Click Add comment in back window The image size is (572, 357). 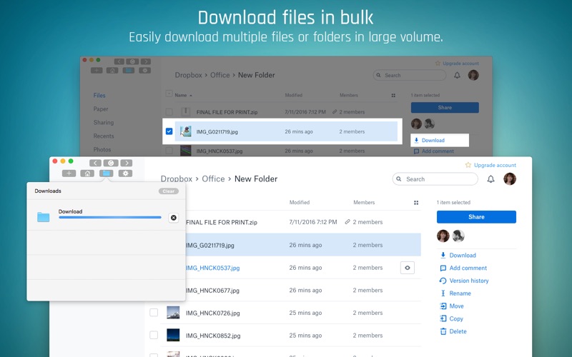[434, 151]
